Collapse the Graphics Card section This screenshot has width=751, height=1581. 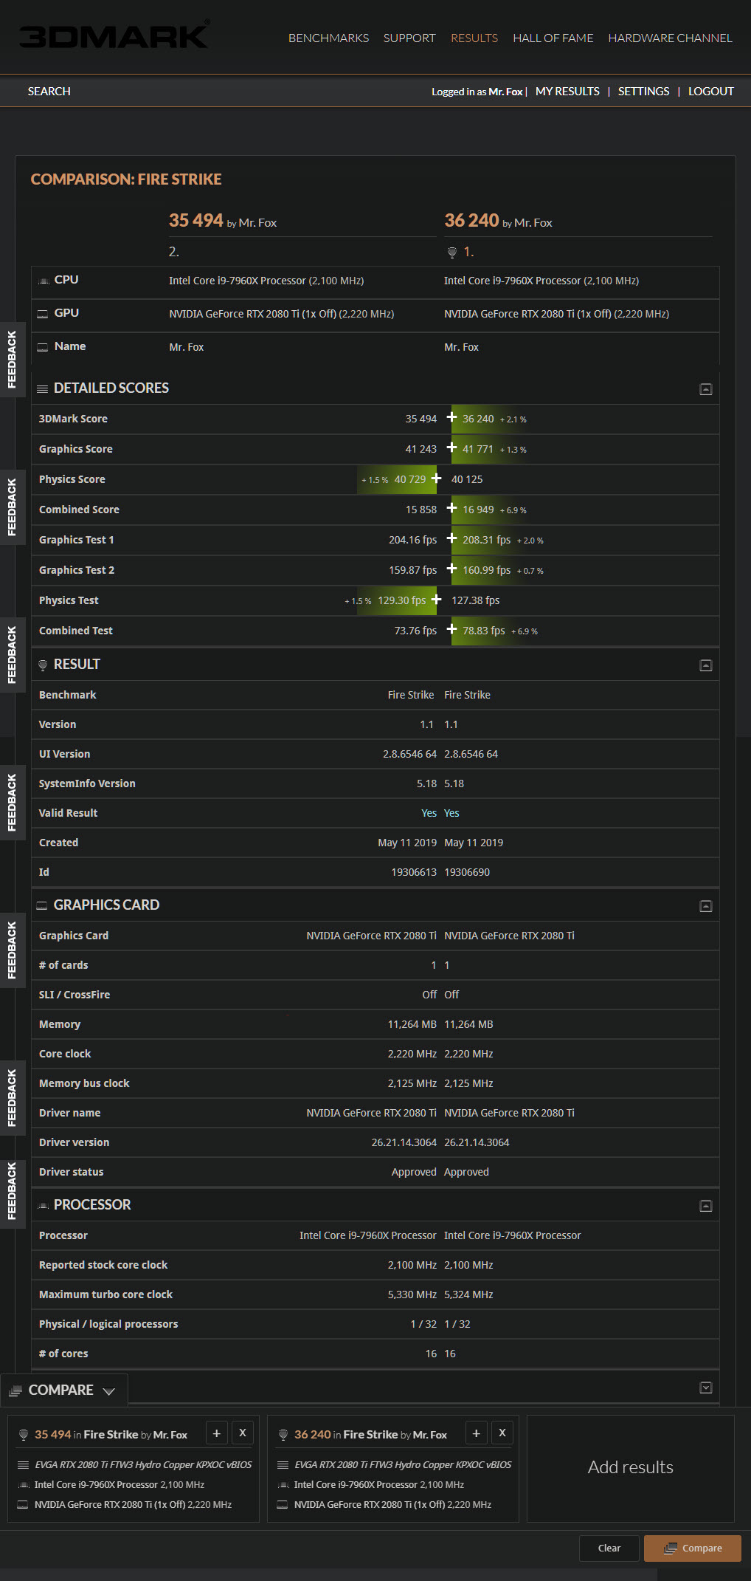pyautogui.click(x=706, y=906)
